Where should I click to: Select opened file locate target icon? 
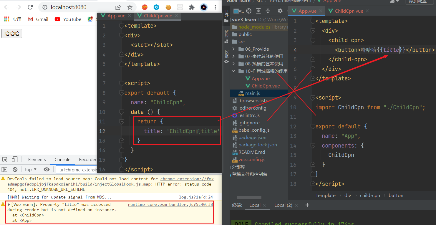click(x=249, y=11)
